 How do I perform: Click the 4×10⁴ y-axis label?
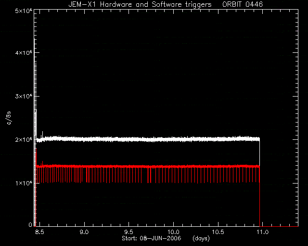pyautogui.click(x=24, y=53)
